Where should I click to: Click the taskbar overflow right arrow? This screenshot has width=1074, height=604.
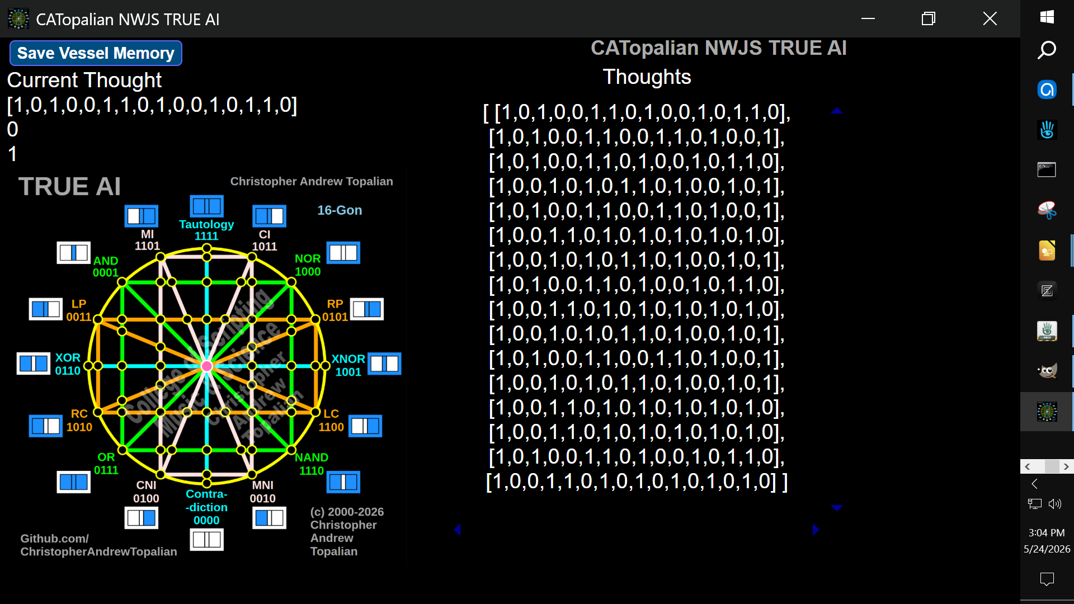pyautogui.click(x=1066, y=466)
